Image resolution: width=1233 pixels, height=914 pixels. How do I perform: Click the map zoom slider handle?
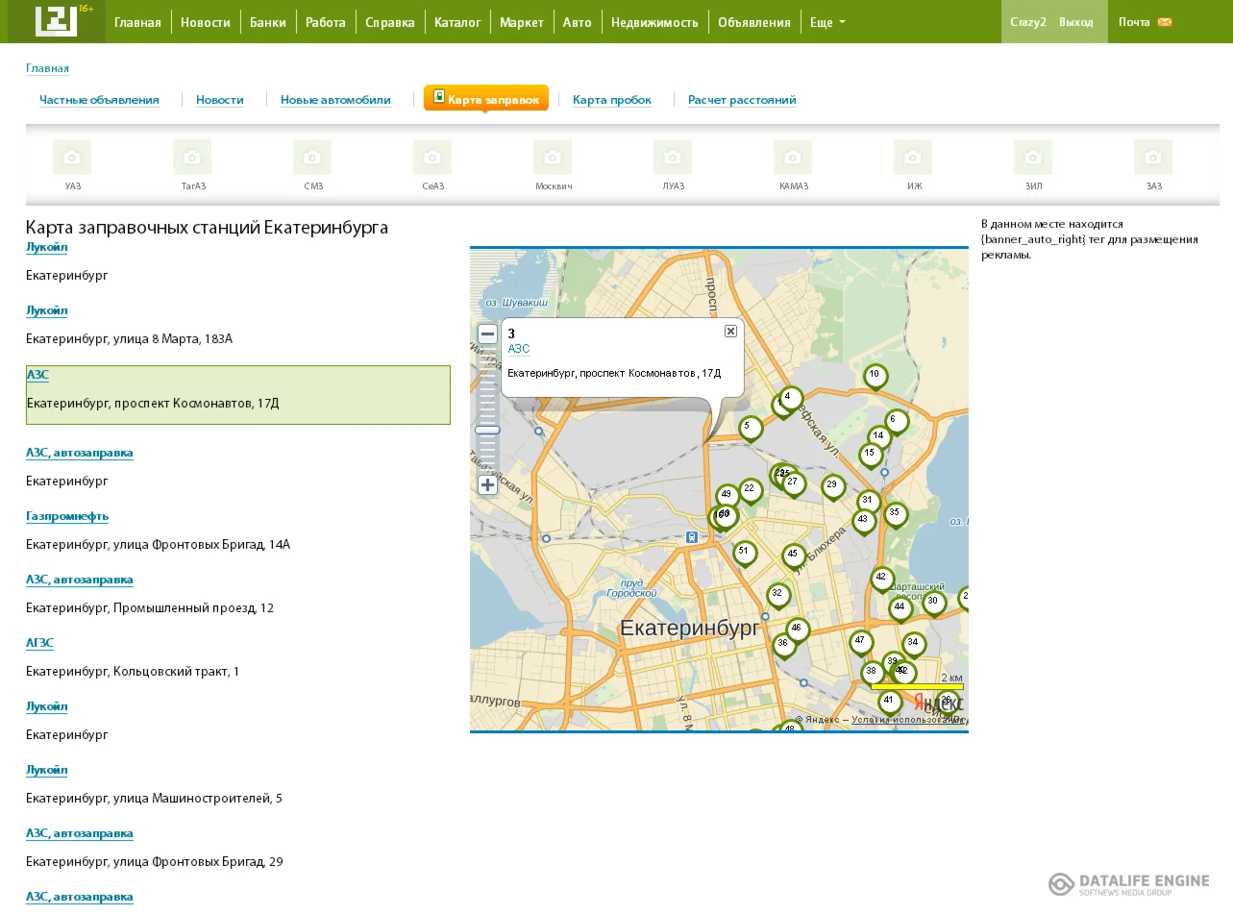tap(487, 430)
